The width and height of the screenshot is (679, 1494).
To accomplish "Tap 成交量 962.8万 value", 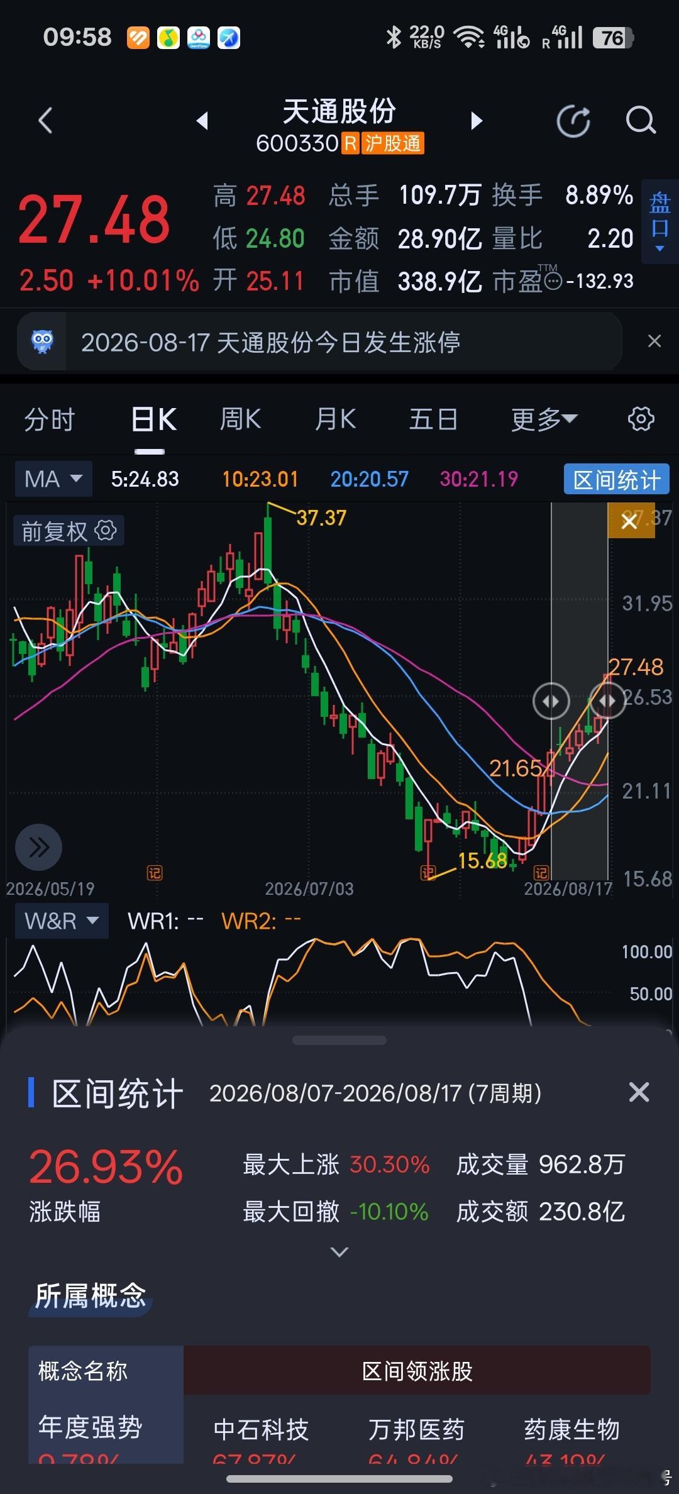I will (582, 1165).
